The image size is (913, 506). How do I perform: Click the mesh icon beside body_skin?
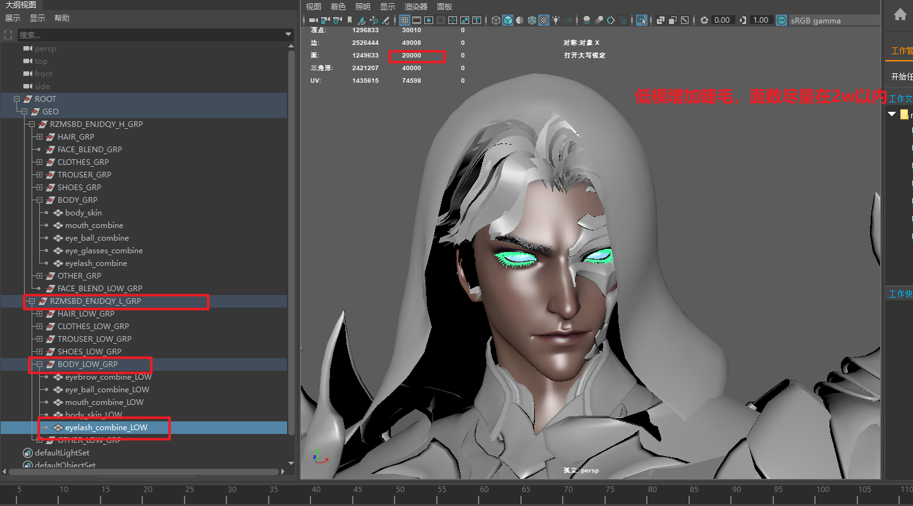(x=58, y=213)
